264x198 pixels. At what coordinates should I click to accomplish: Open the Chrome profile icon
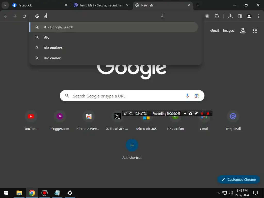coord(249,16)
